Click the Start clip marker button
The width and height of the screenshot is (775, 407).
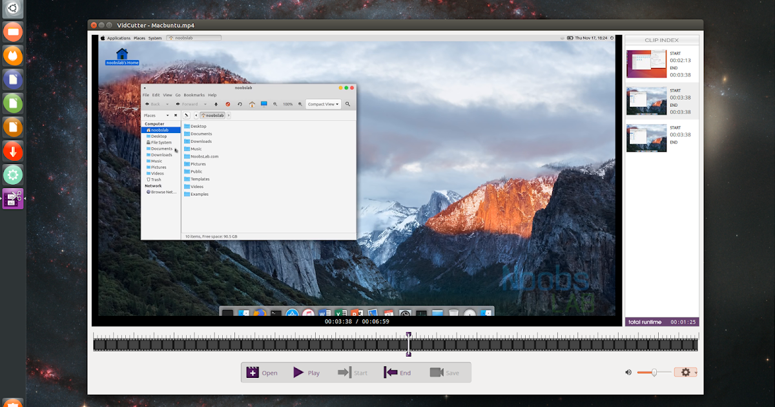353,373
